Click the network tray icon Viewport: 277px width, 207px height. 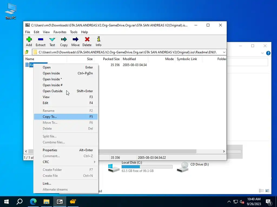236,202
